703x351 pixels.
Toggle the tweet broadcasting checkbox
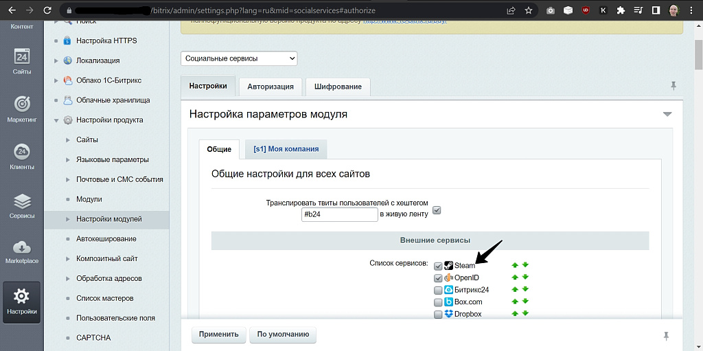[x=437, y=210]
